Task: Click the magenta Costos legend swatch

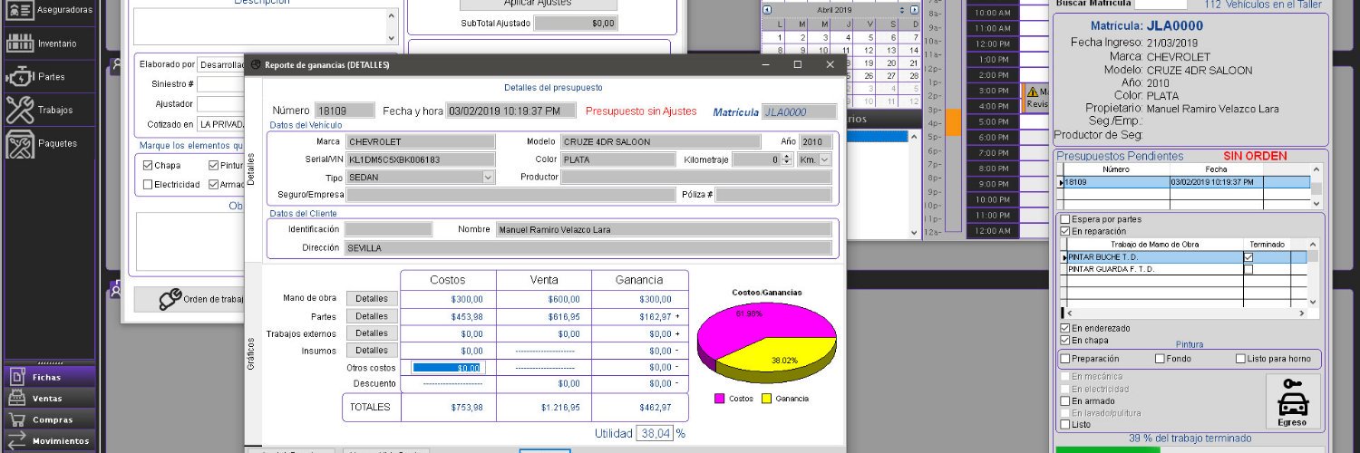Action: pos(720,399)
